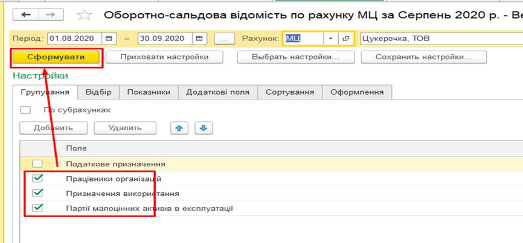Open account МЦ with the open-form icon
This screenshot has width=523, height=243.
[346, 39]
